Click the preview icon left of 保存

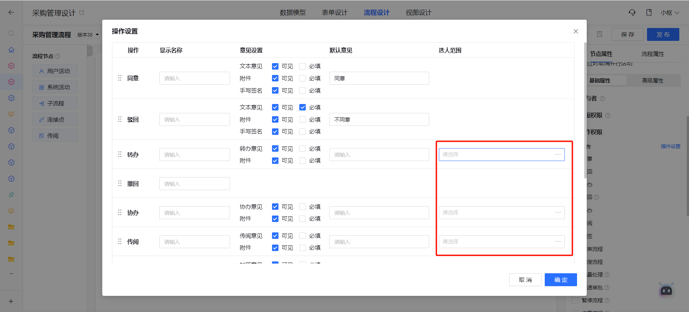pos(600,34)
